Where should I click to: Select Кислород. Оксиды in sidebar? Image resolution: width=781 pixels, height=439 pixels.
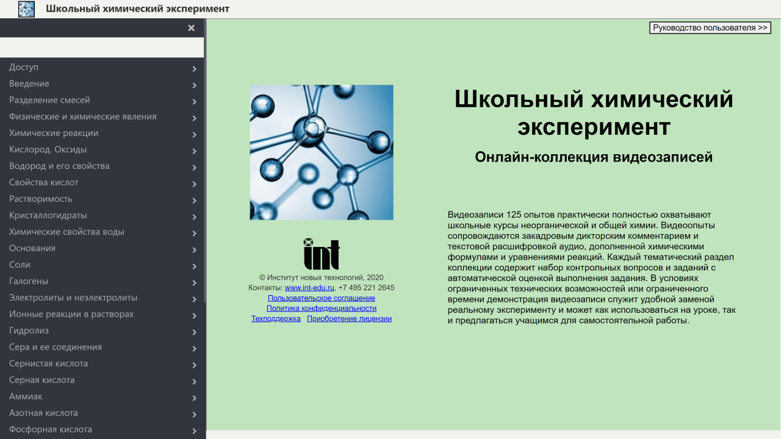(48, 149)
